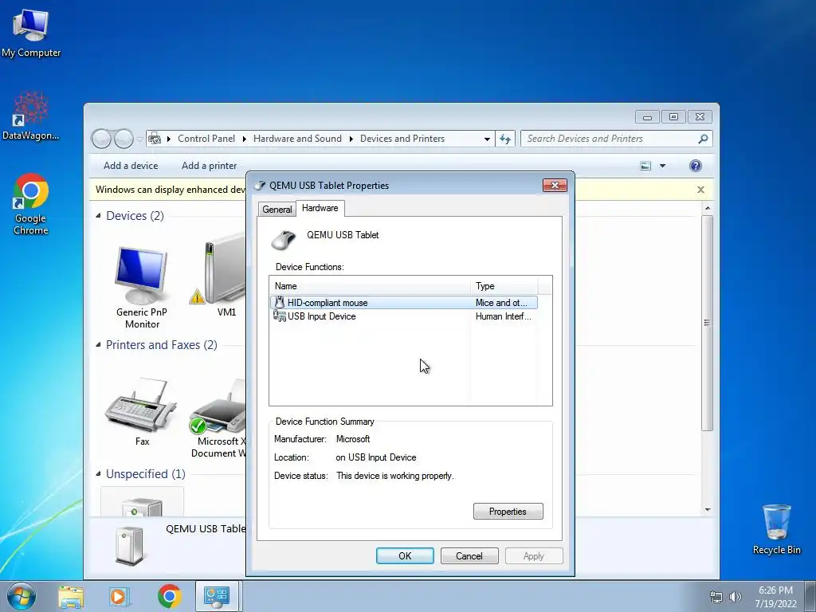Click the 'Human Interf...' type cell
Viewport: 816px width, 612px height.
(504, 316)
